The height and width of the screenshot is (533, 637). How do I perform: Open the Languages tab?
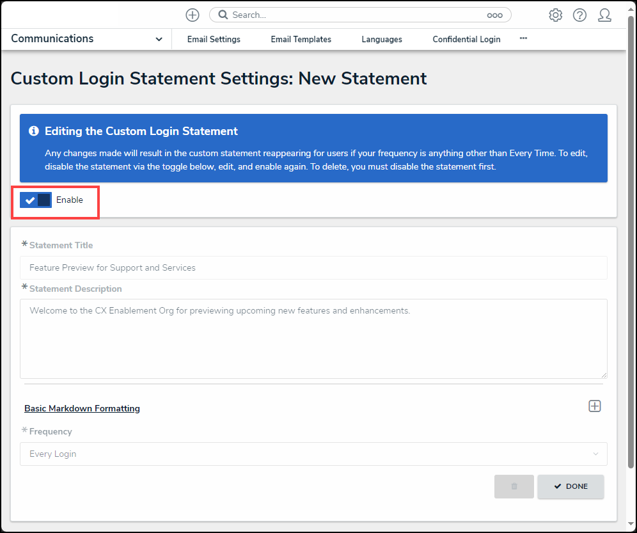382,40
